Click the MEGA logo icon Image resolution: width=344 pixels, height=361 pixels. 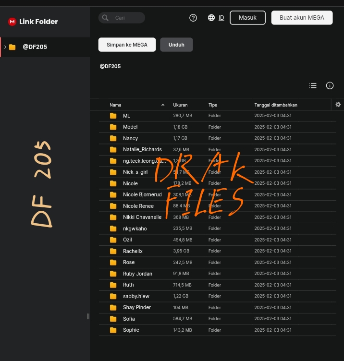click(12, 22)
